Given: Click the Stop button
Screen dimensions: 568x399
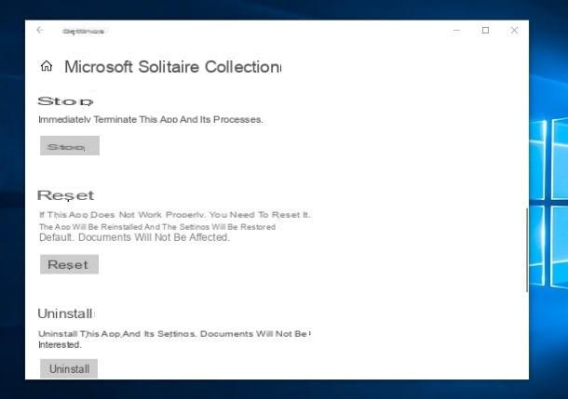Looking at the screenshot, I should coord(70,146).
